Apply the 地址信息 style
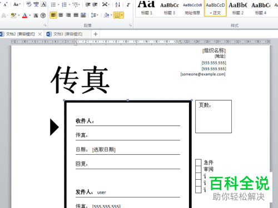The image size is (278, 208). pyautogui.click(x=192, y=8)
